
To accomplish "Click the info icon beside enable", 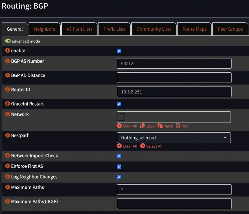I will [8, 51].
